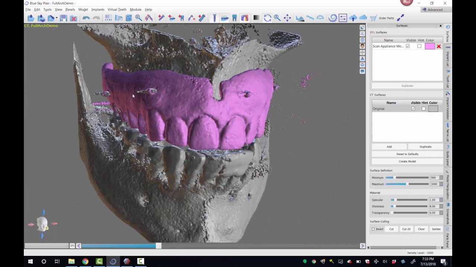Open the File menu
Viewport: 476px width, 267px height.
coord(28,10)
